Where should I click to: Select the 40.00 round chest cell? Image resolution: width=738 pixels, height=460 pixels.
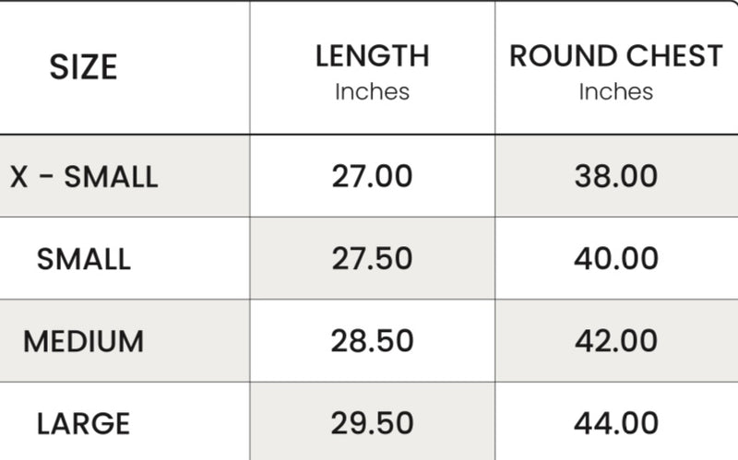615,259
